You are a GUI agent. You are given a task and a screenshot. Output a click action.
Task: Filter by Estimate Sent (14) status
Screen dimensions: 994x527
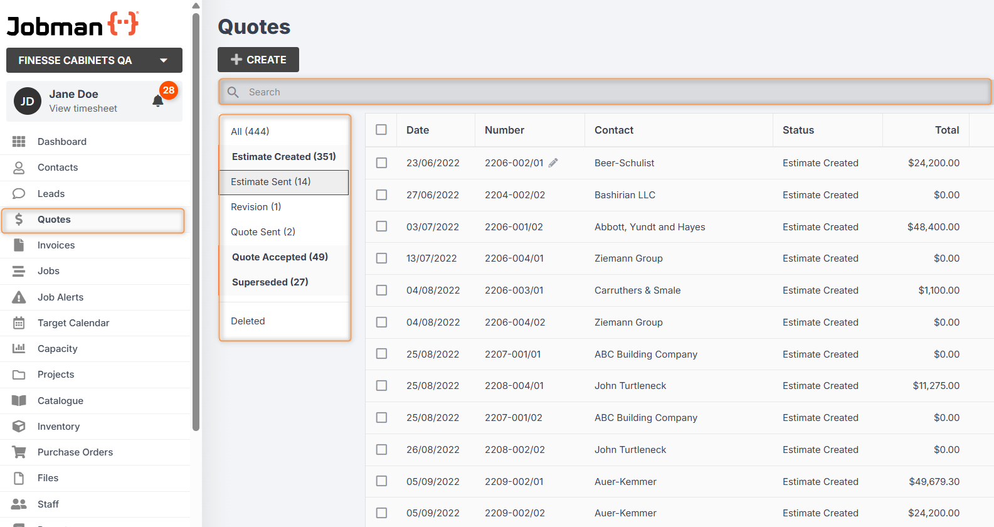pos(271,182)
